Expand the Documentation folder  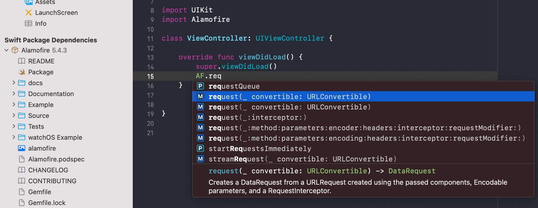pyautogui.click(x=14, y=94)
